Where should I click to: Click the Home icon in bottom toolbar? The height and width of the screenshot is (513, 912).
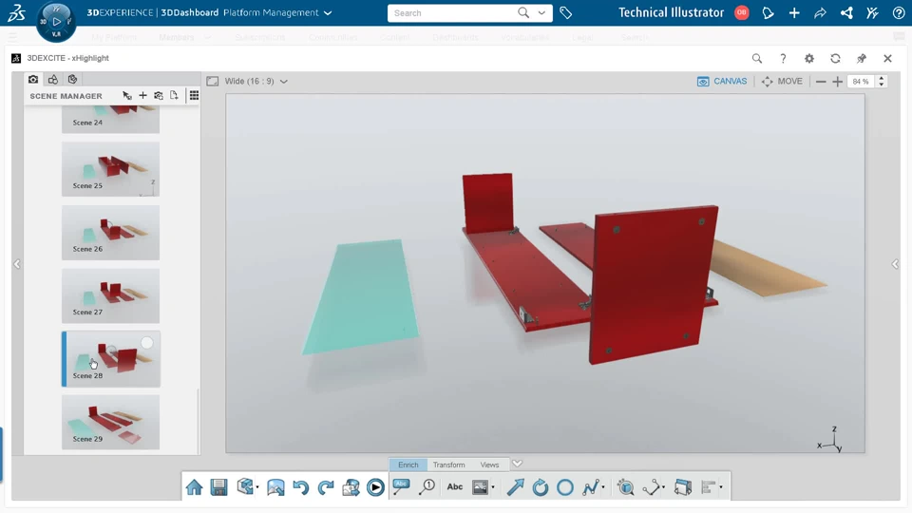[x=194, y=487]
